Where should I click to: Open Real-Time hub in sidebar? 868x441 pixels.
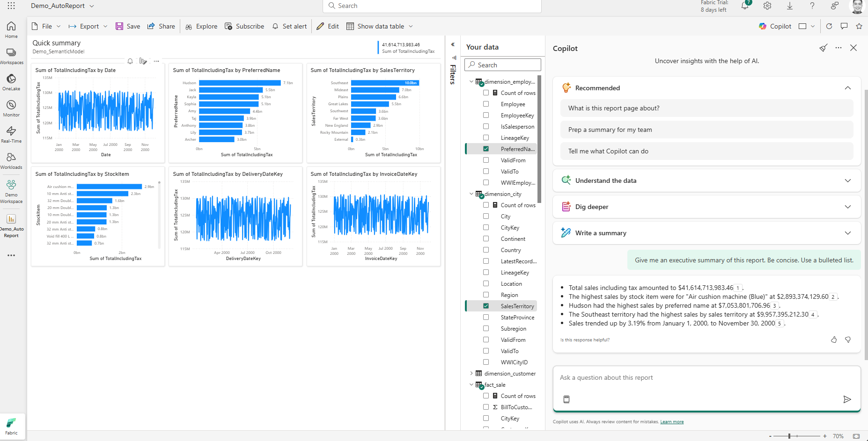(x=11, y=135)
